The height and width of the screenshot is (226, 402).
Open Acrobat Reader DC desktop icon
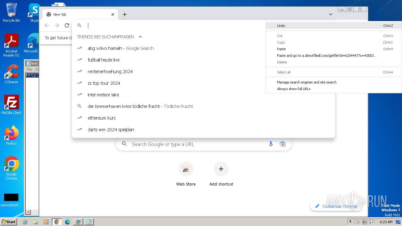pyautogui.click(x=11, y=46)
